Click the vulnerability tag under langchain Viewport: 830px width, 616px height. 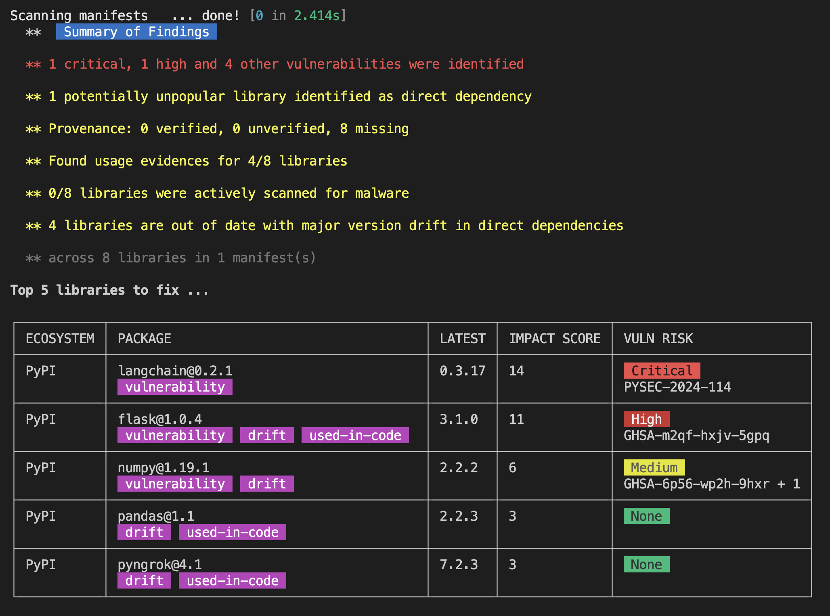point(175,387)
